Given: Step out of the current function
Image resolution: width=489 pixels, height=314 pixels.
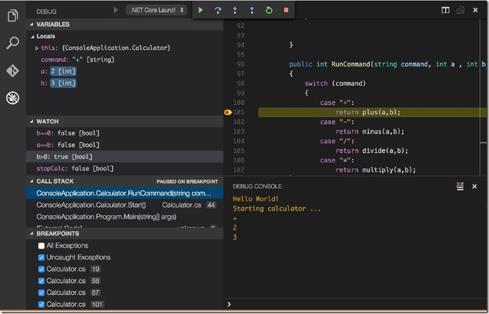Looking at the screenshot, I should [x=252, y=11].
